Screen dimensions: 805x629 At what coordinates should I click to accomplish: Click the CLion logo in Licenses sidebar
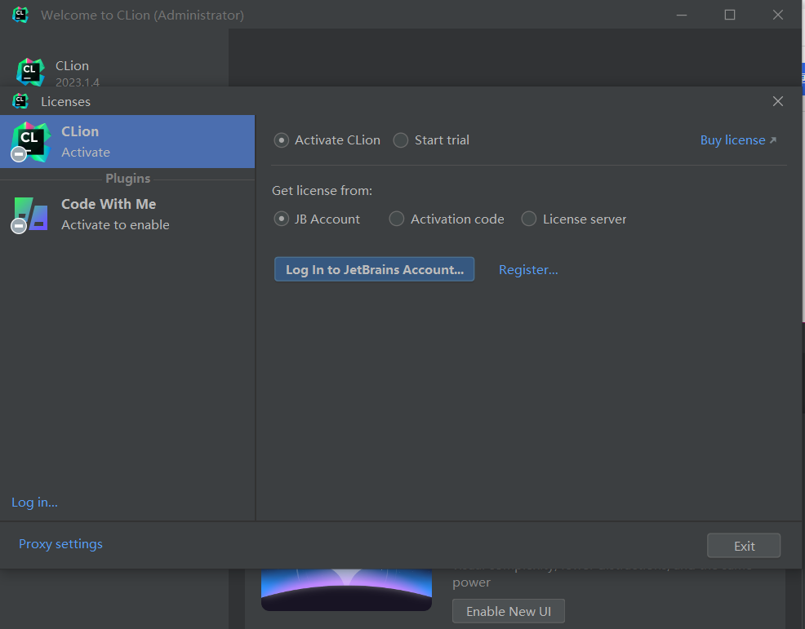pos(30,140)
